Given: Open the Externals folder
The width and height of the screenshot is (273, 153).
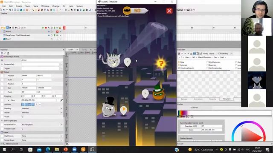Looking at the screenshot, I should tap(183, 65).
